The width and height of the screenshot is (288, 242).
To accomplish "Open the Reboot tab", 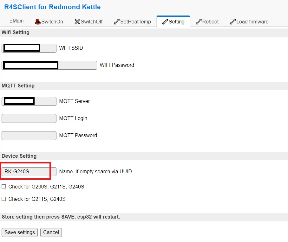I will tap(207, 22).
